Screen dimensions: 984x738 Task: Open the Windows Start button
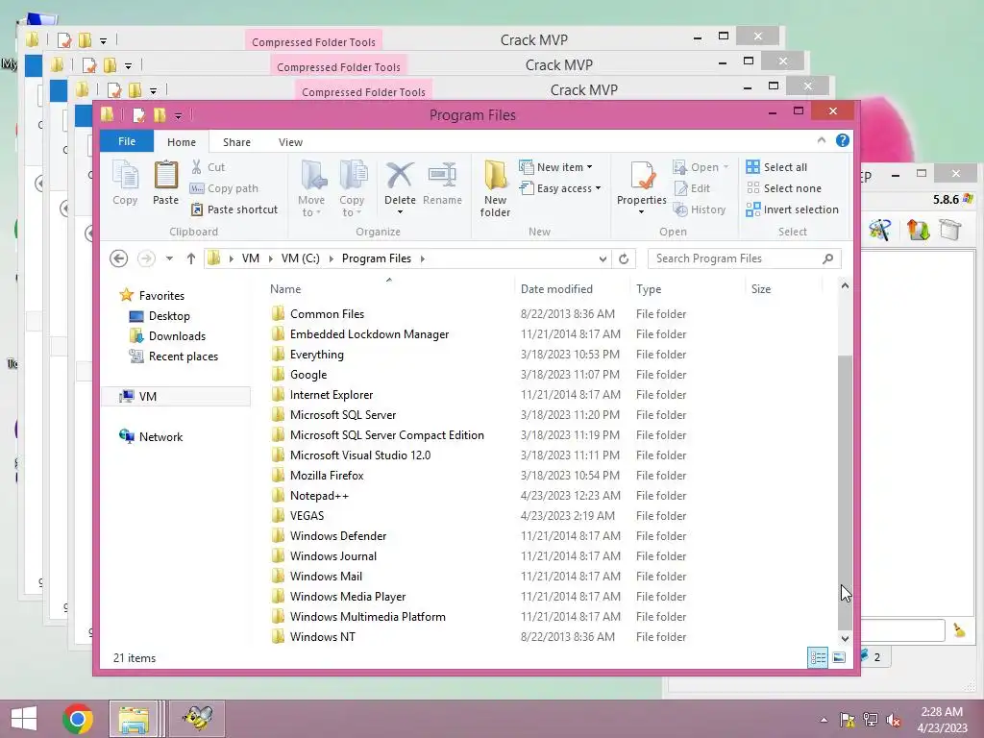(x=24, y=719)
